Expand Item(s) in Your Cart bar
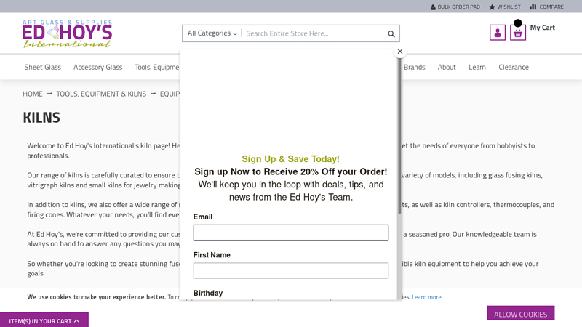Image resolution: width=582 pixels, height=327 pixels. [x=44, y=320]
